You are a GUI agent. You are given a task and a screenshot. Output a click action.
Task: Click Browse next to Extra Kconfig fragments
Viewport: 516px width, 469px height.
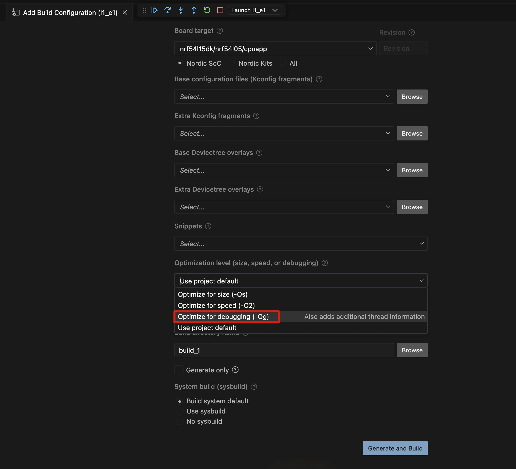click(x=412, y=133)
